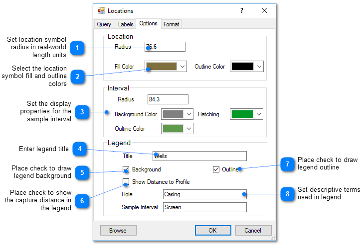Screen dimensions: 363x246
Task: Switch to the Query tab
Action: coord(104,24)
